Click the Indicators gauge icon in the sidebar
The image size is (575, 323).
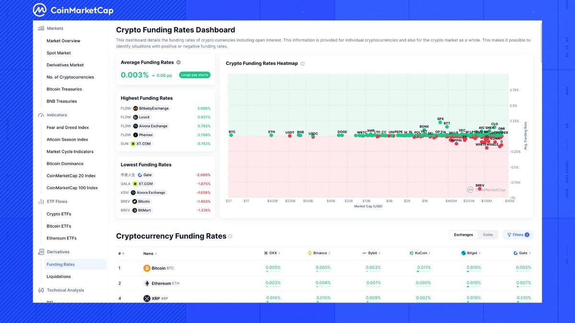tap(41, 115)
